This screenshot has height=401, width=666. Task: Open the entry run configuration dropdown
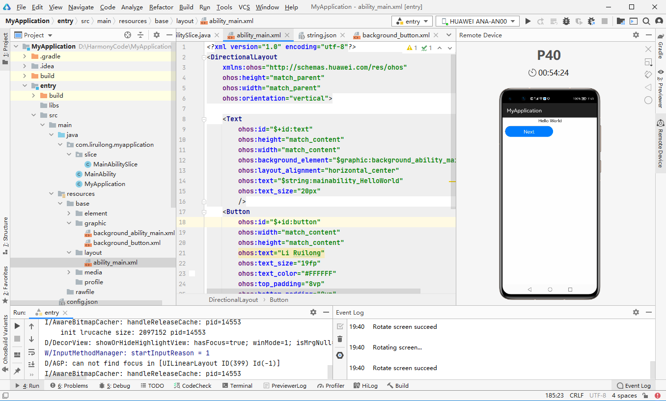point(412,21)
